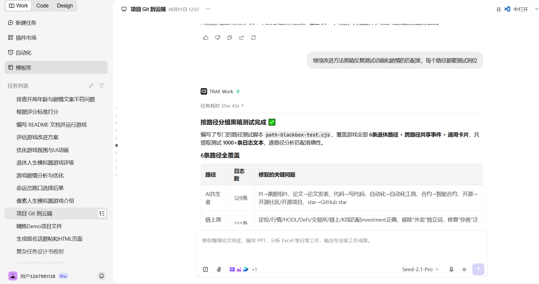
Task: Click the 在 VS Code 中打开 button
Action: tap(512, 9)
